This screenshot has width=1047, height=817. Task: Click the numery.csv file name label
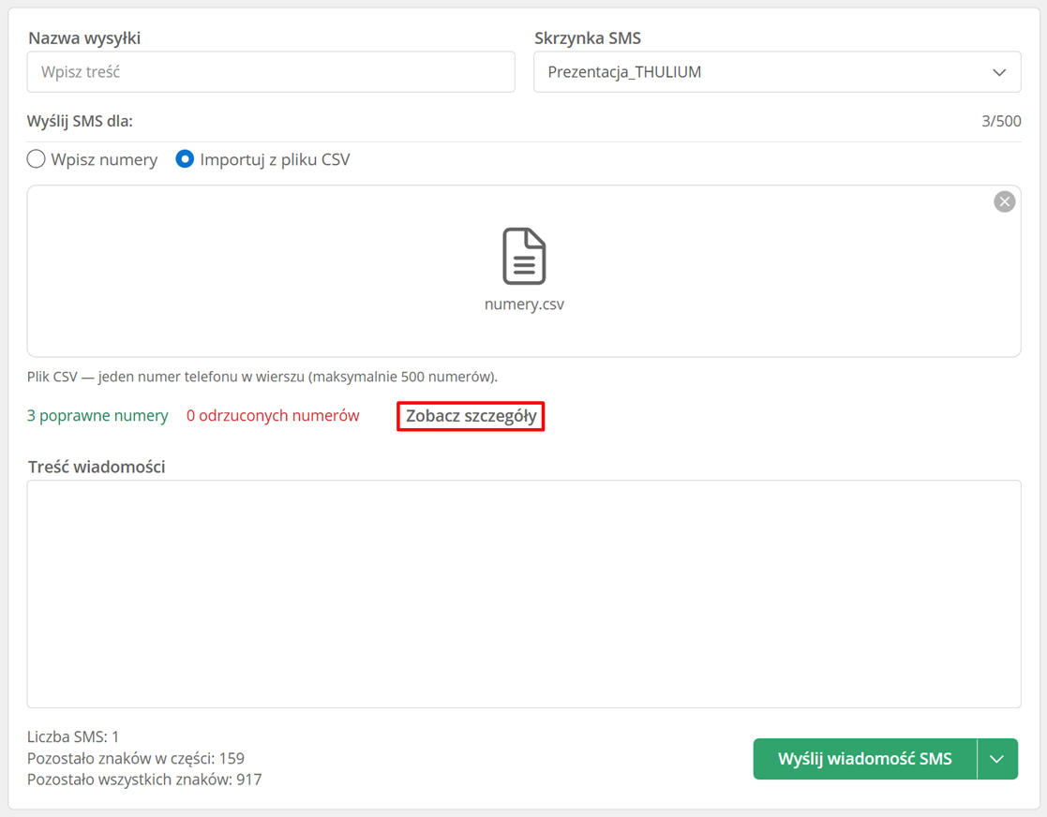pyautogui.click(x=524, y=305)
